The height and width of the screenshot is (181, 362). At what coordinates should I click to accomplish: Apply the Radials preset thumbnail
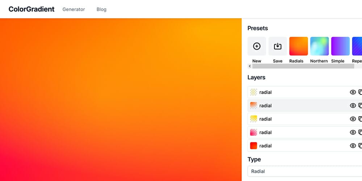click(x=299, y=46)
